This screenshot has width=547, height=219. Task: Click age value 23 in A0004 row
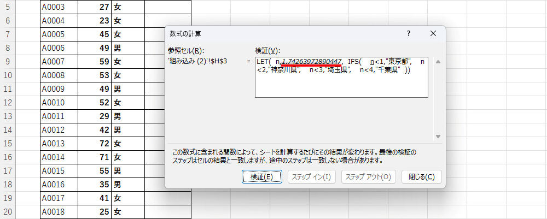(x=95, y=21)
